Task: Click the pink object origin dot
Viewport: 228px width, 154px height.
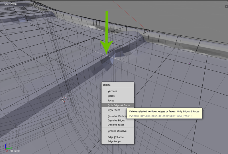Action: [x=190, y=63]
